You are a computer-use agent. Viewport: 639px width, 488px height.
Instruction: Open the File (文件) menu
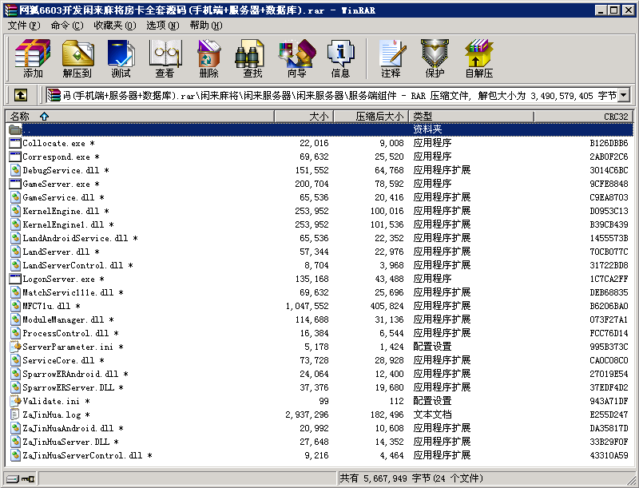pos(23,26)
